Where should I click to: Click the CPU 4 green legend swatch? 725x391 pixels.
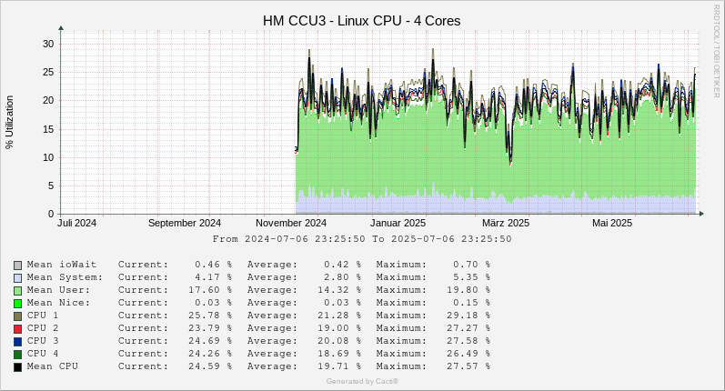17,355
